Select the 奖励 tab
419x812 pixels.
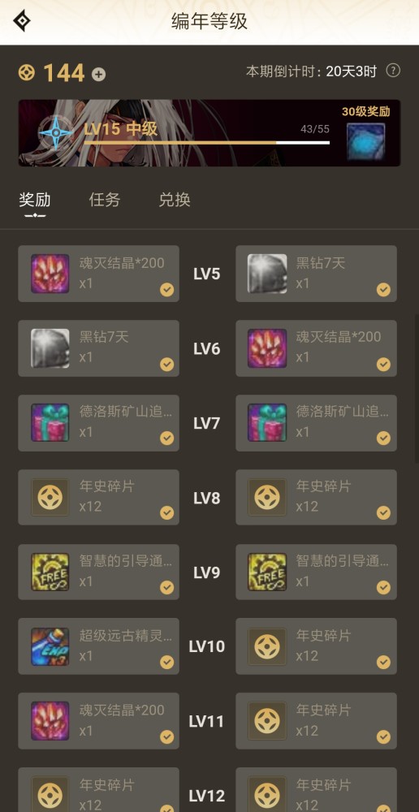click(35, 200)
